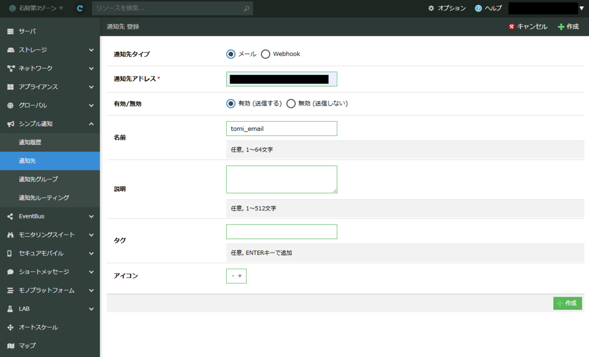Open マップ menu item
589x357 pixels.
pos(50,346)
